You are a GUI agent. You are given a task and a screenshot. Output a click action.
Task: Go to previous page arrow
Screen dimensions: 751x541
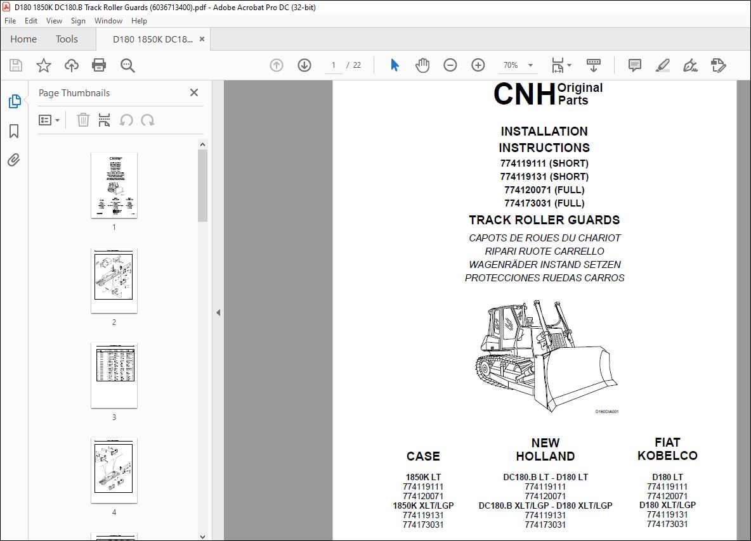coord(277,65)
